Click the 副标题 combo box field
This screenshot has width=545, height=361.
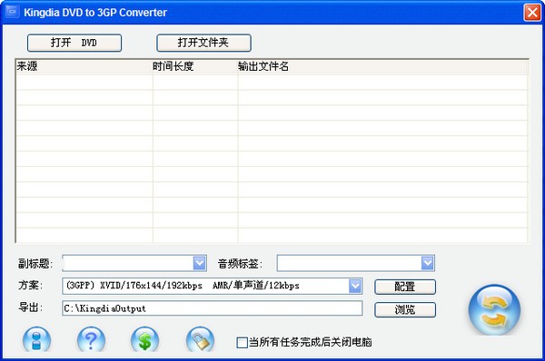[x=134, y=263]
